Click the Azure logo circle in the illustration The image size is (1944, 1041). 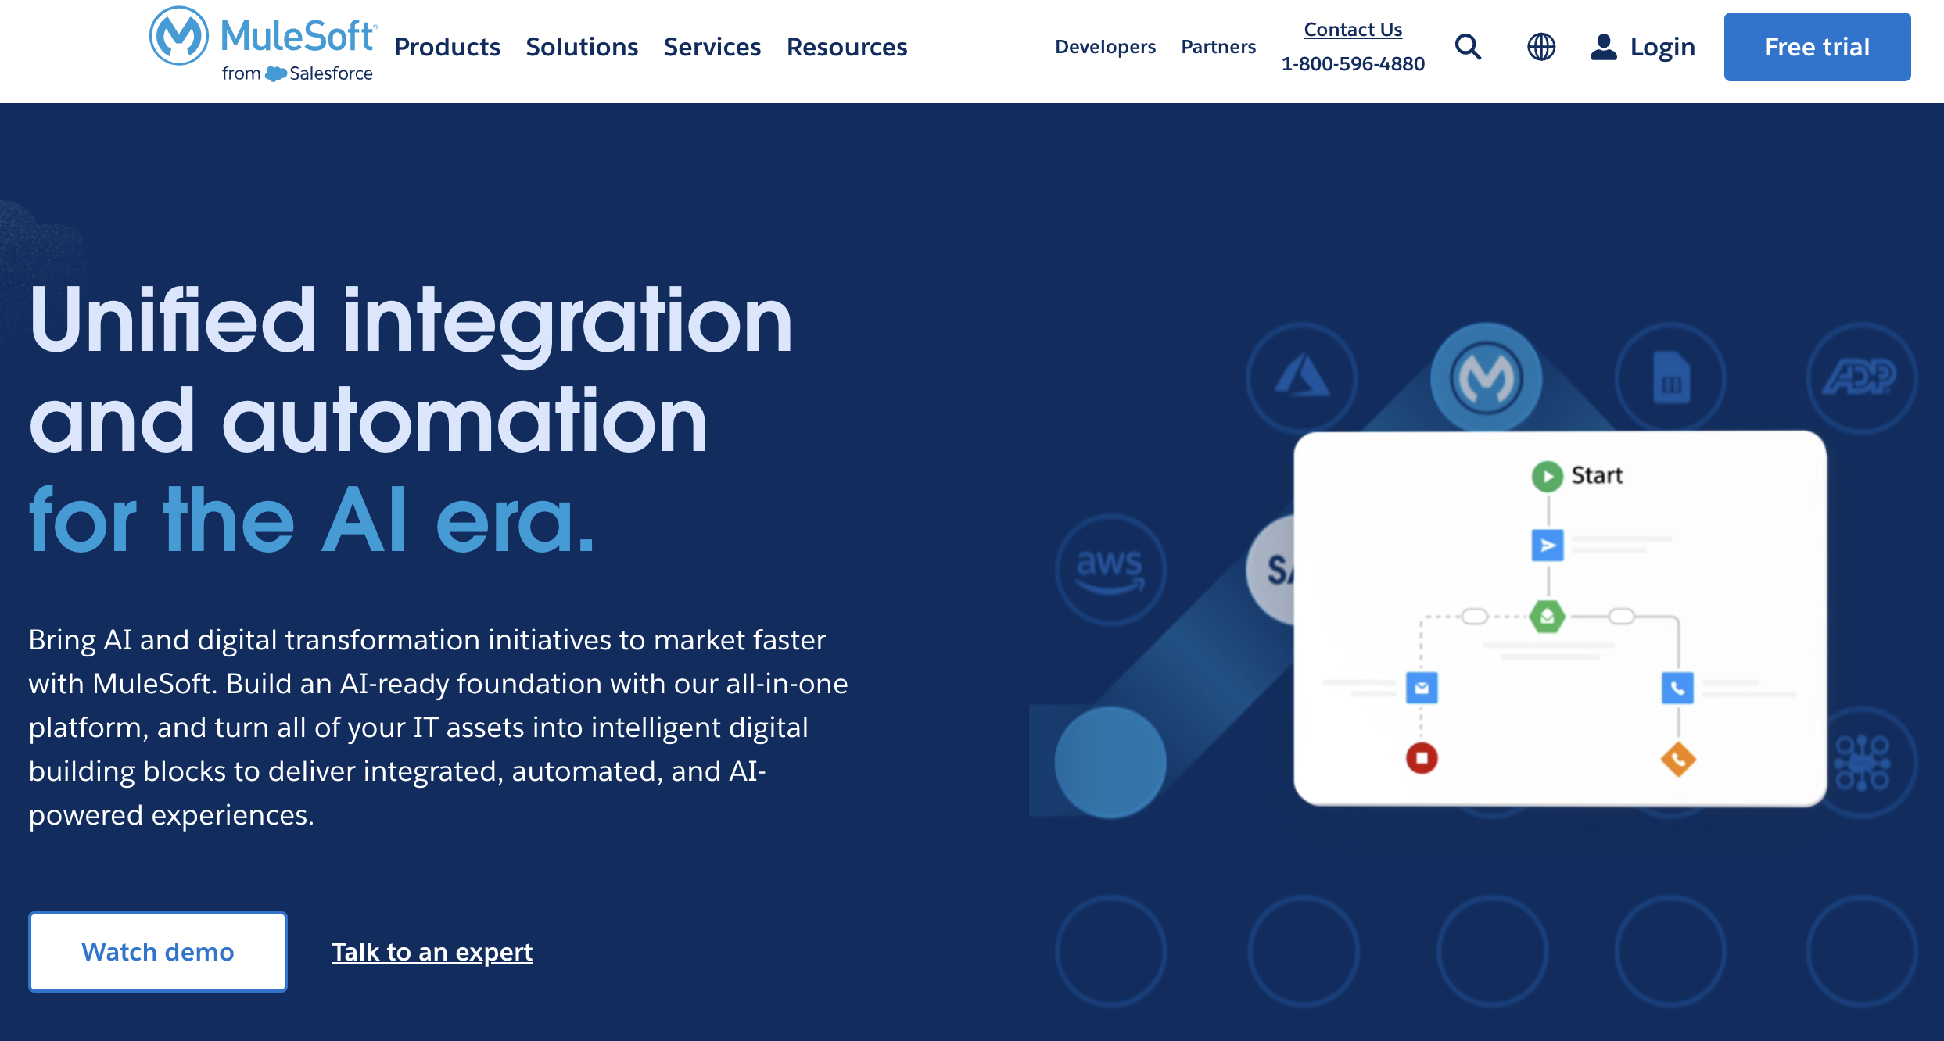[1302, 377]
